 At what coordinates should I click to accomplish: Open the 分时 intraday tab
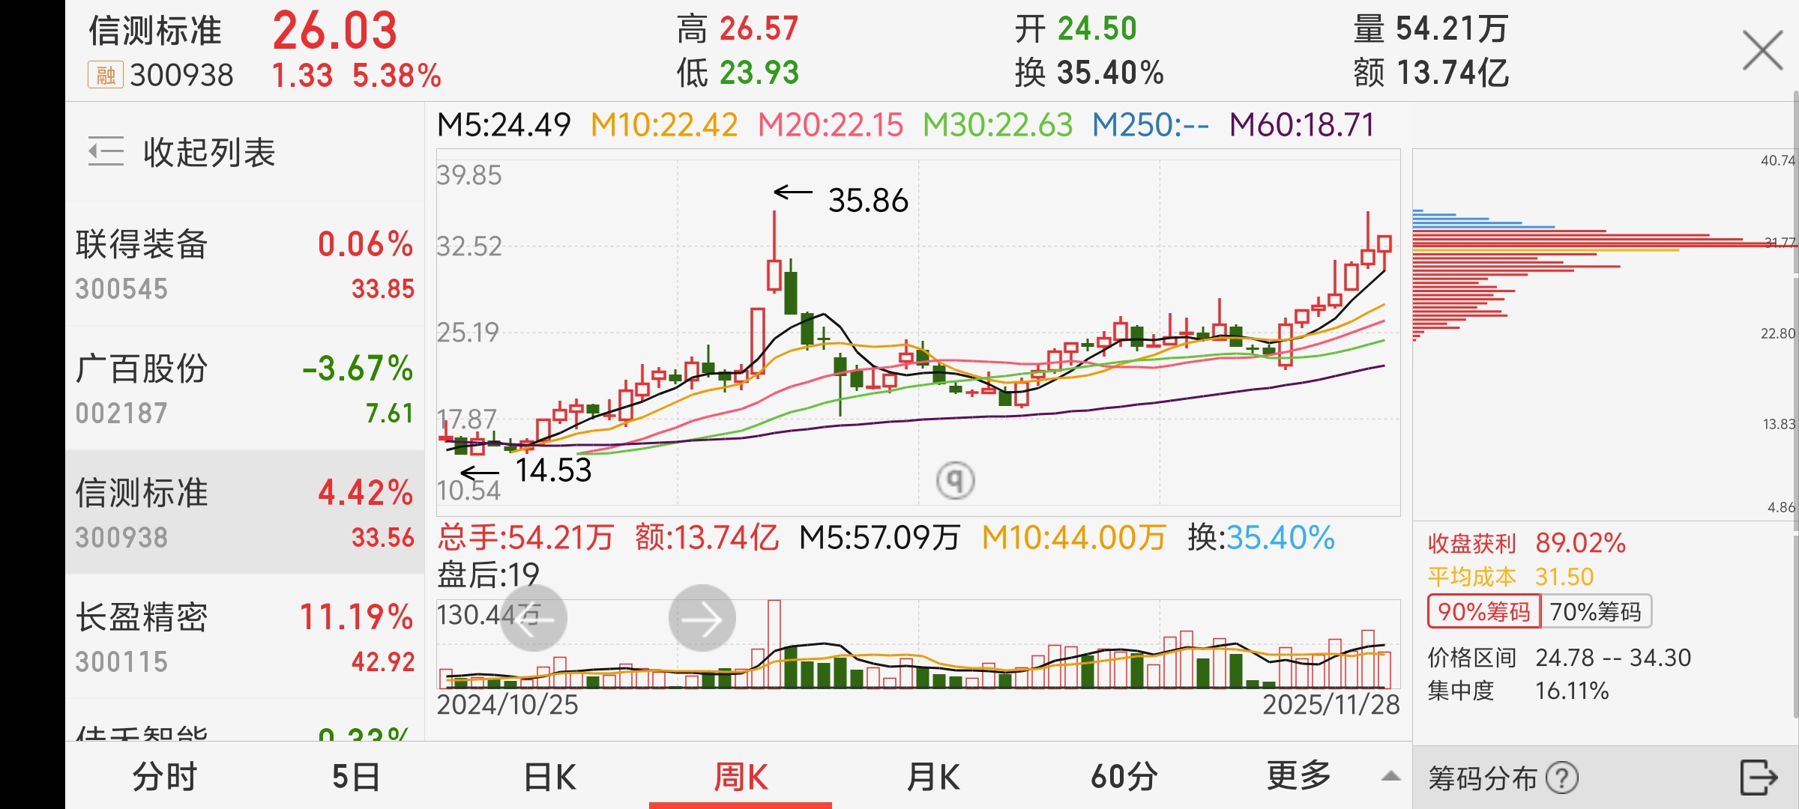click(165, 777)
